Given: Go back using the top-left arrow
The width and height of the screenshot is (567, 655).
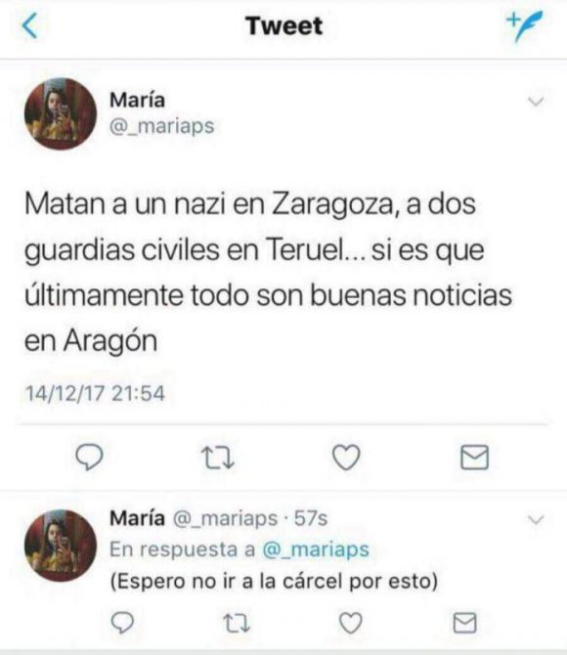Looking at the screenshot, I should (x=30, y=25).
